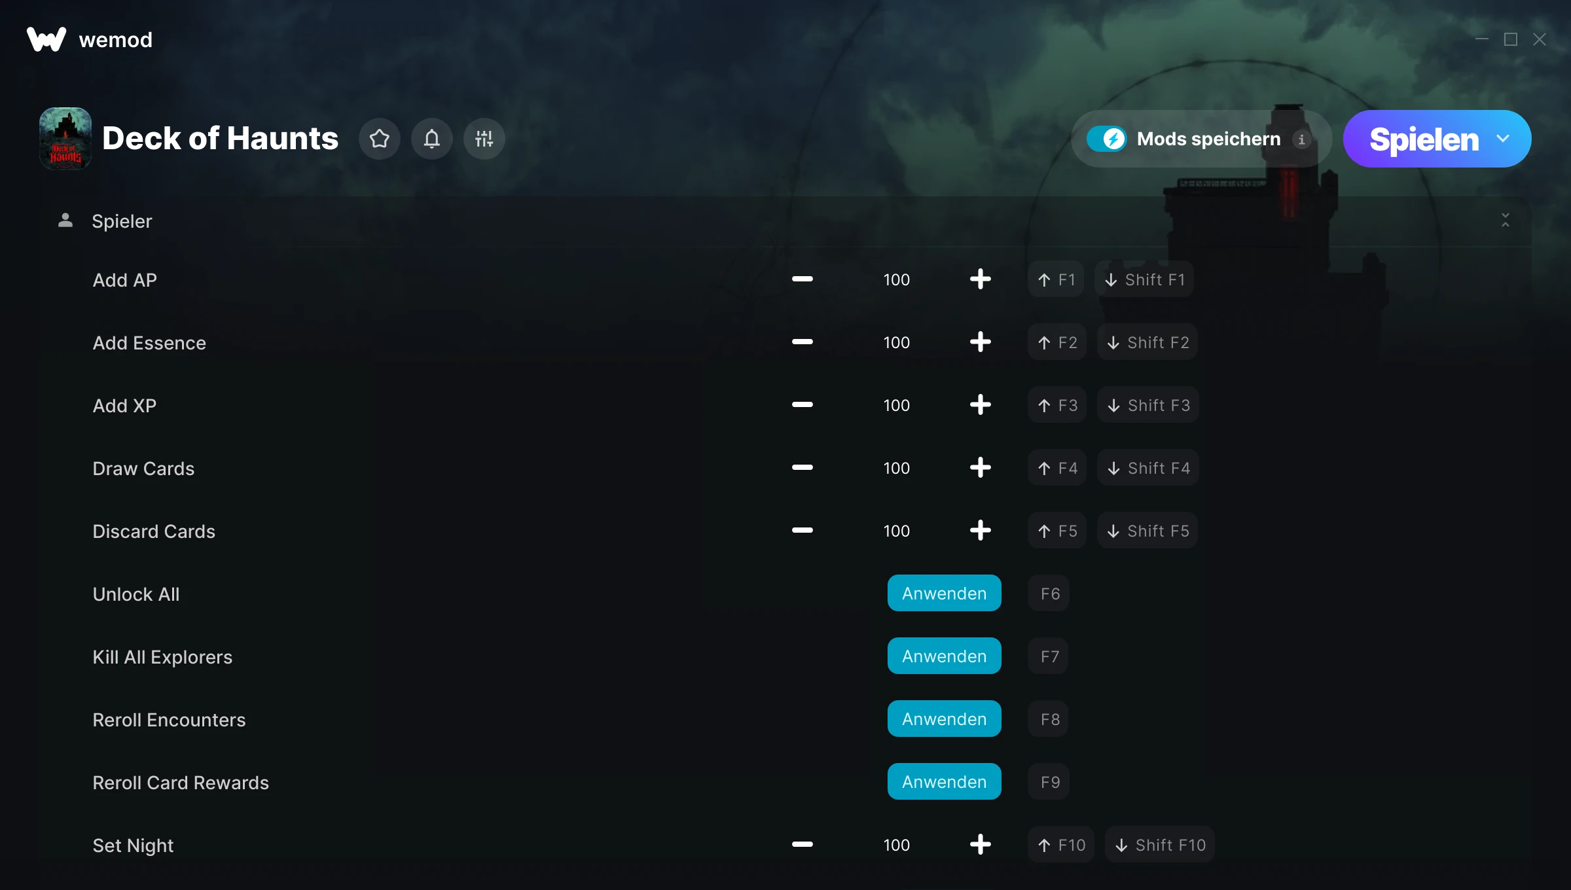The image size is (1571, 890).
Task: Click info icon beside Mods speichern
Action: tap(1301, 139)
